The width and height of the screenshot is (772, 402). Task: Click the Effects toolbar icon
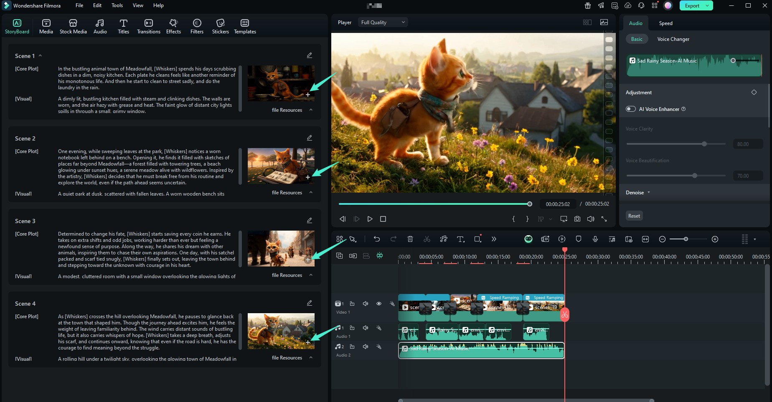[173, 26]
